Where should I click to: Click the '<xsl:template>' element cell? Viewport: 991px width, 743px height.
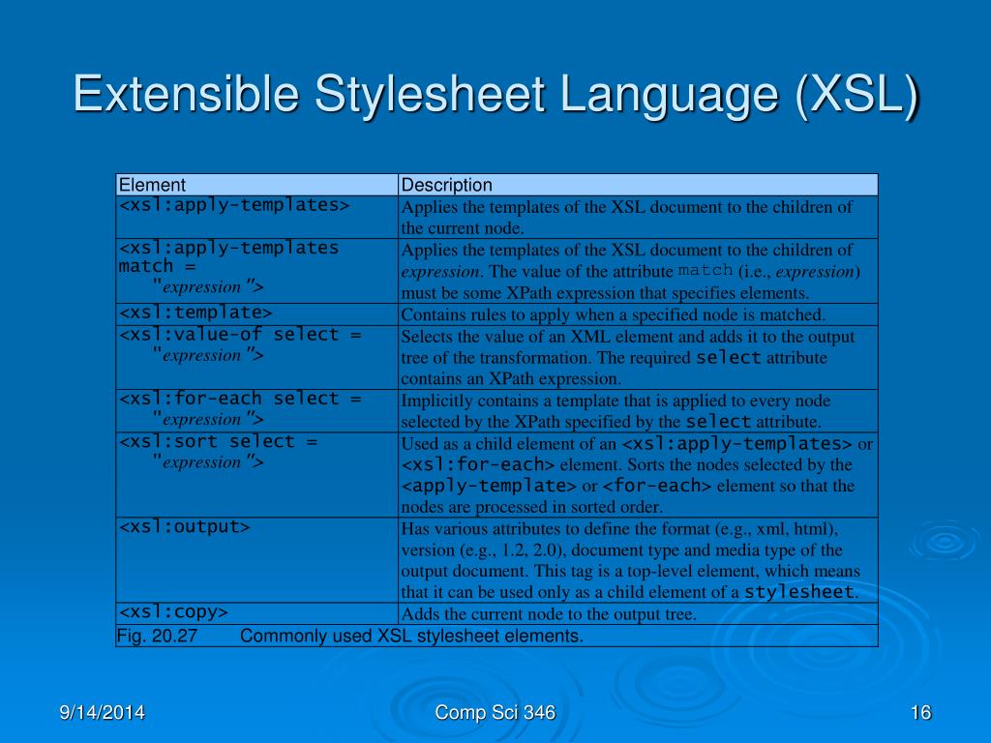[257, 314]
